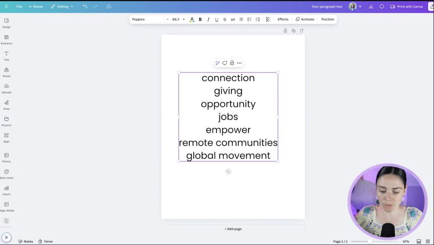
Task: Click the '+ Add page' button
Action: point(233,229)
